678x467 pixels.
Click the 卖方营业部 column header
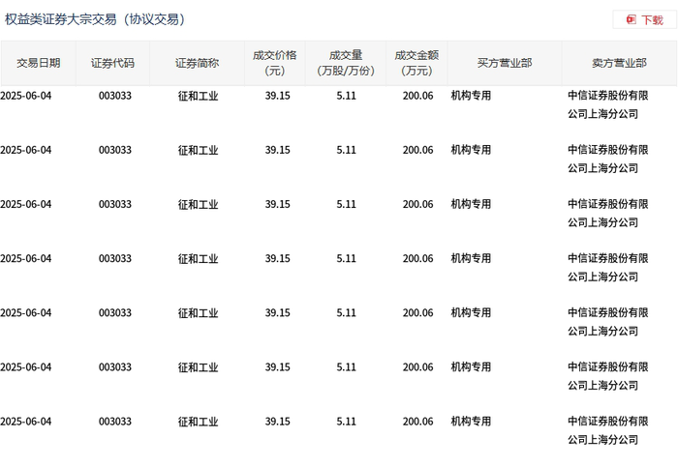coord(619,63)
